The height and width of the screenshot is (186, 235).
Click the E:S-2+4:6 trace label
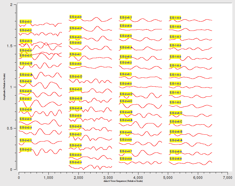[126, 159]
